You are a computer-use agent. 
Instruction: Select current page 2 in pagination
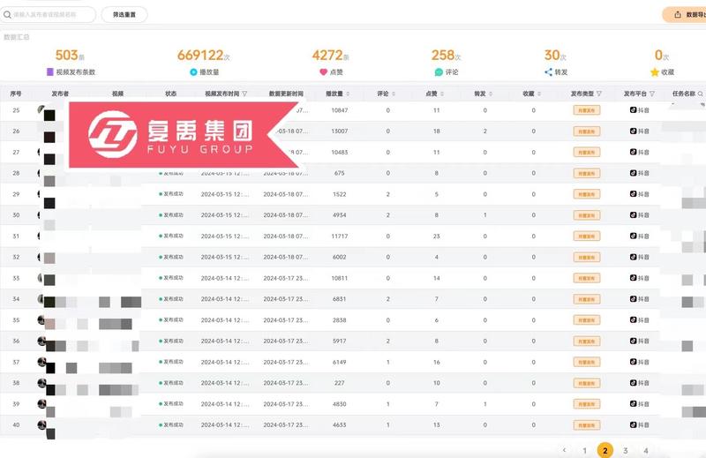(605, 450)
